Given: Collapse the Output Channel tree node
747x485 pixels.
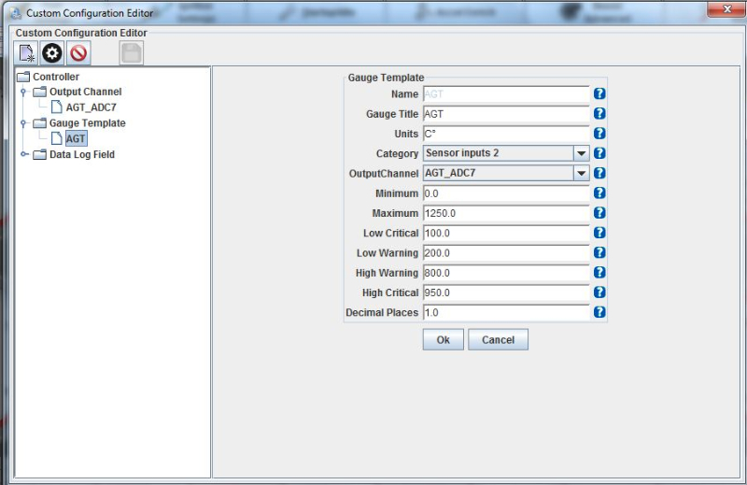Looking at the screenshot, I should 24,92.
